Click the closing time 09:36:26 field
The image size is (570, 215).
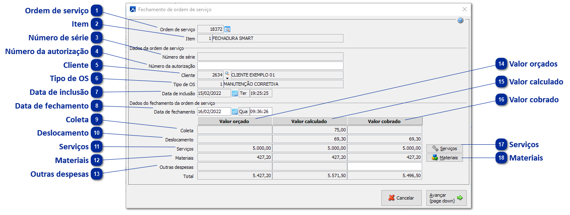coord(261,111)
